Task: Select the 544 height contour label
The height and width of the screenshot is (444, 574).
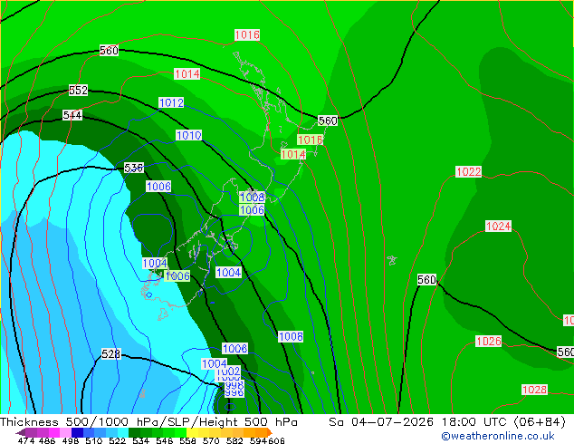Action: tap(72, 115)
